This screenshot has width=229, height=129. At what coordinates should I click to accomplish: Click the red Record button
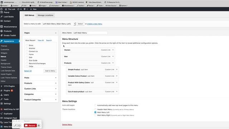[x=30, y=125]
